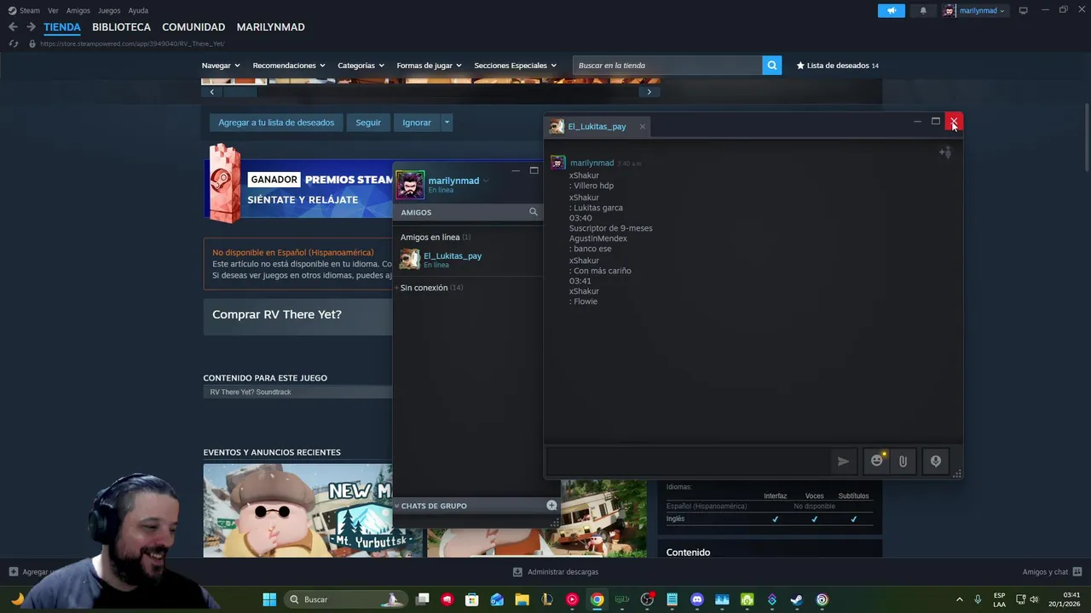Open the Amigos menu
Viewport: 1091px width, 613px height.
[78, 11]
